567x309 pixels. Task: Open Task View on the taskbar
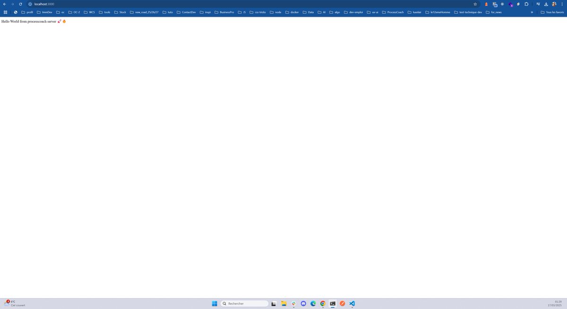pos(274,303)
